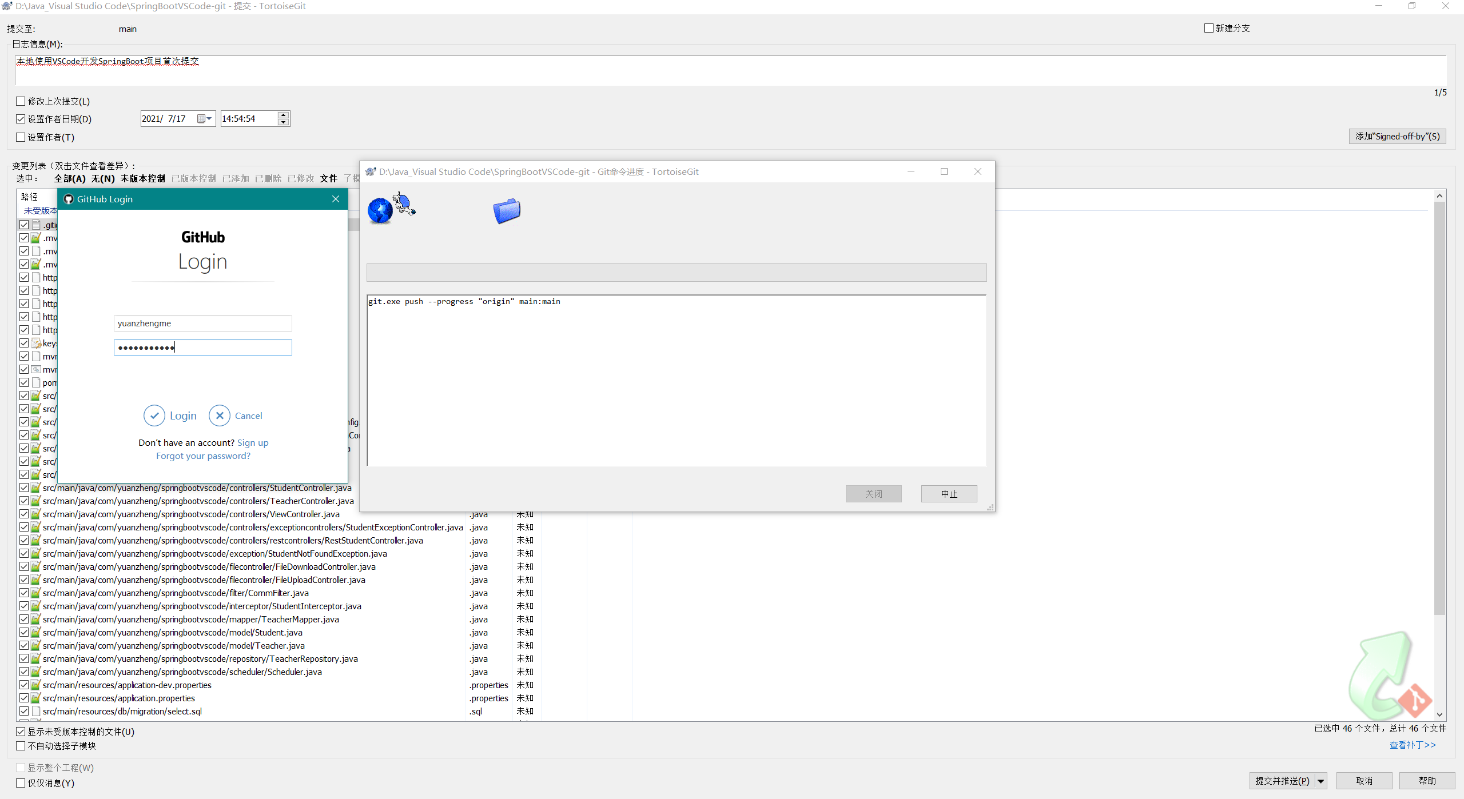Select 全部(A) in the selection filters
This screenshot has height=799, width=1464.
[70, 178]
